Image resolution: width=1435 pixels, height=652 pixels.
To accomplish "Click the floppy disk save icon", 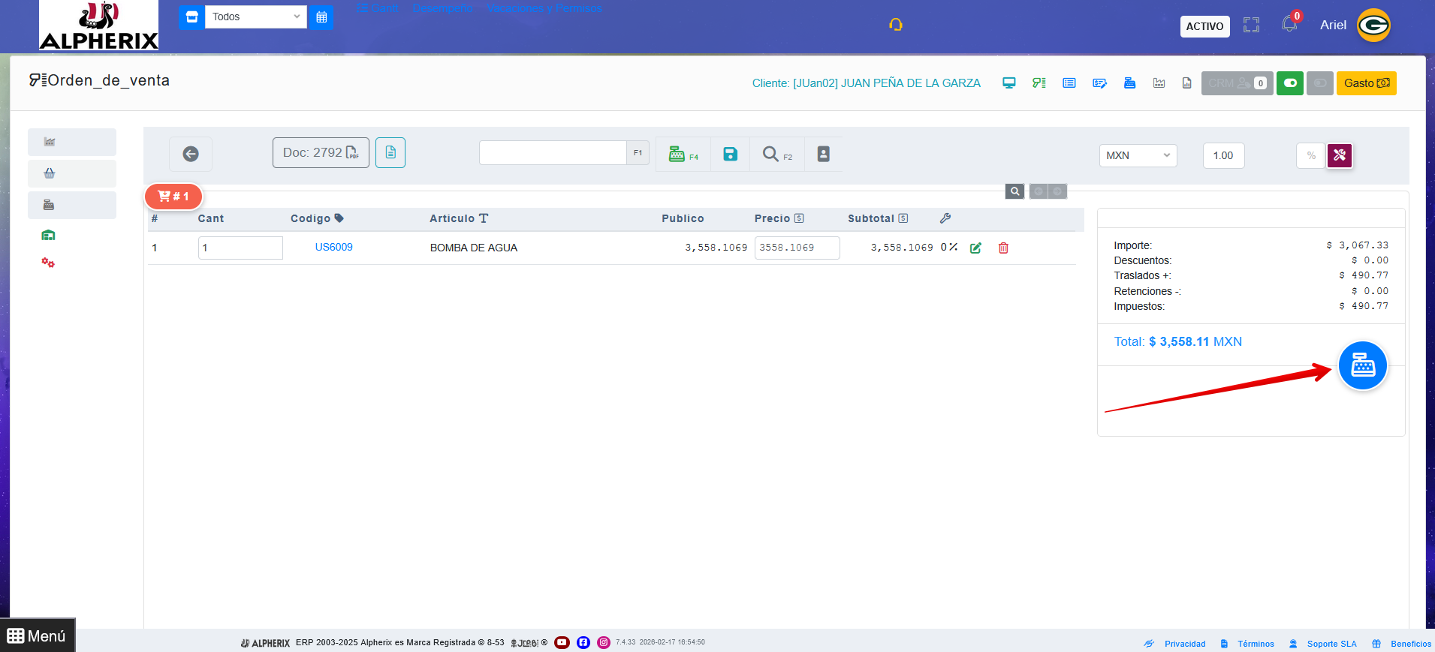I will tap(730, 155).
